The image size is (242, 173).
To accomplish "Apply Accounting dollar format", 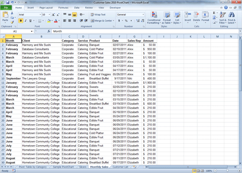I will [119, 20].
